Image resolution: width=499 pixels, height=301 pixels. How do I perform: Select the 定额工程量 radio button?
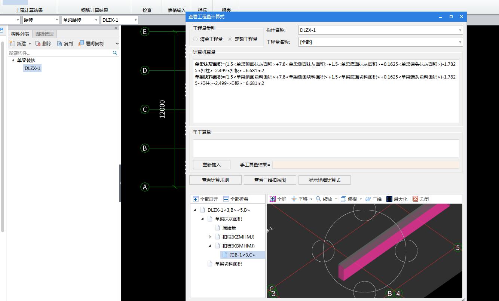point(230,39)
